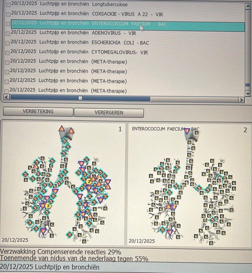Tick the Longtuberculose checkbox
Image resolution: width=252 pixels, height=273 pixels.
click(9, 5)
